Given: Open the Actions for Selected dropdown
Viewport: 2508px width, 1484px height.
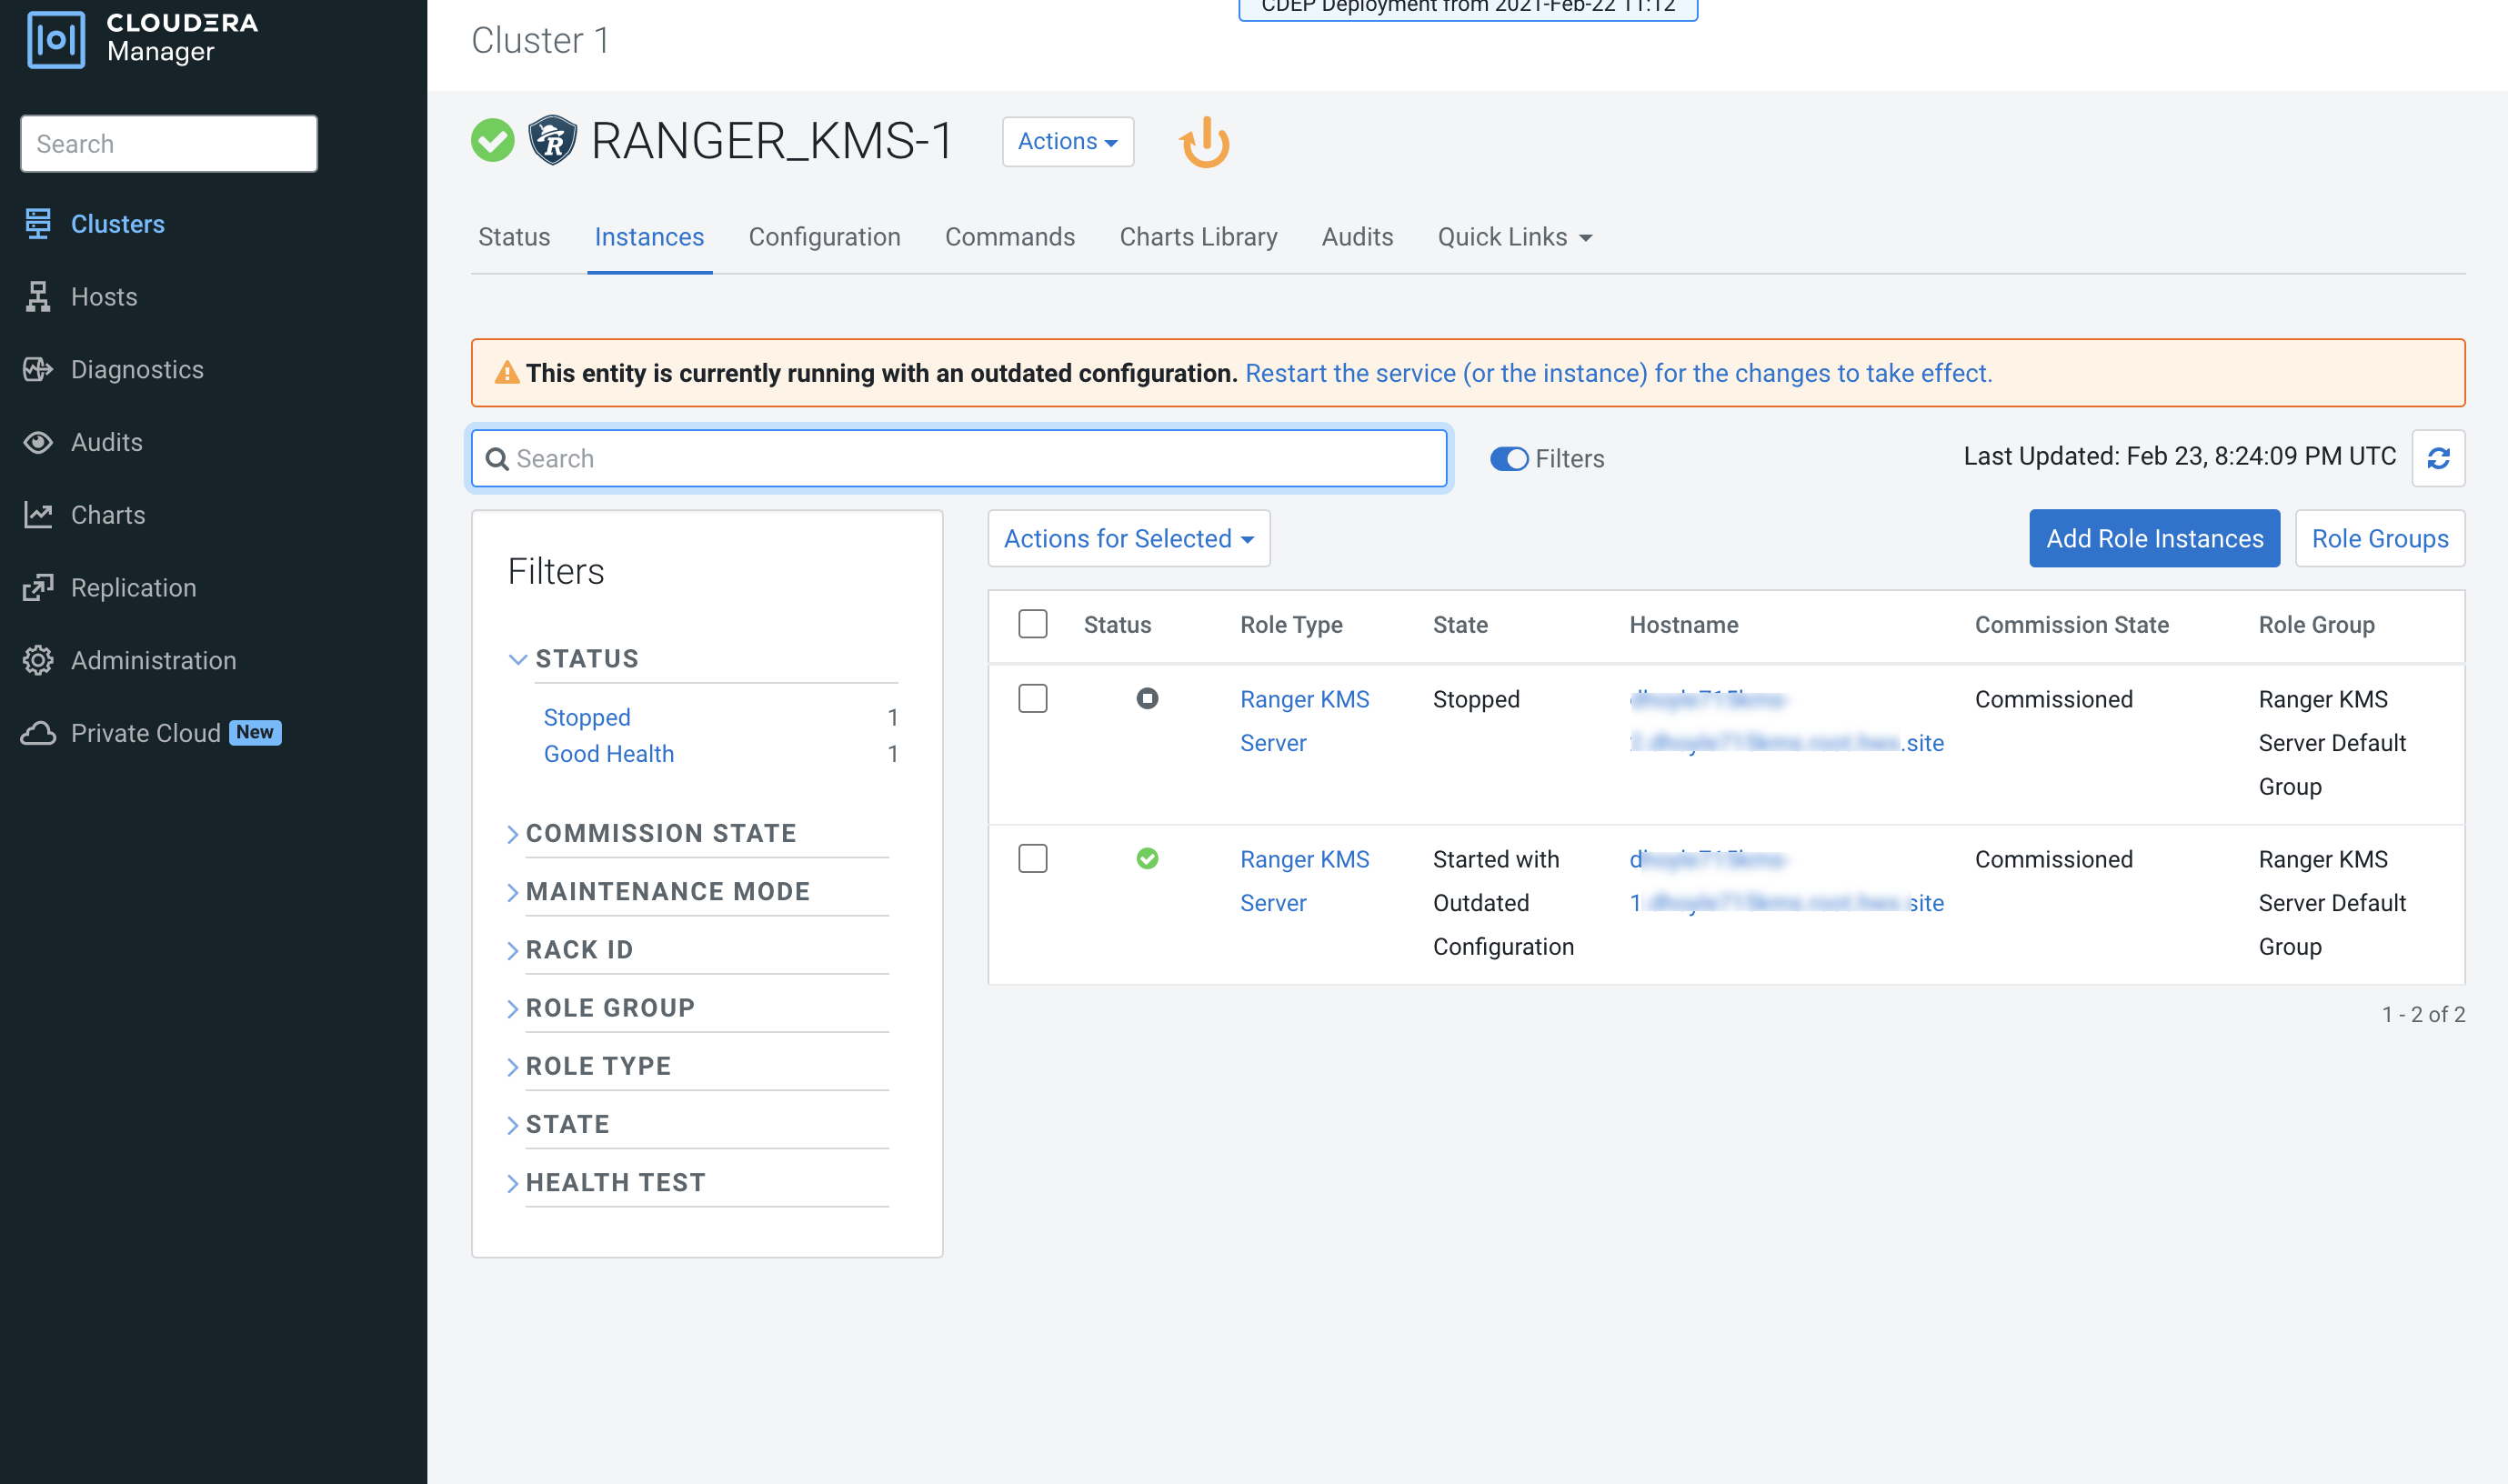Looking at the screenshot, I should (1128, 539).
